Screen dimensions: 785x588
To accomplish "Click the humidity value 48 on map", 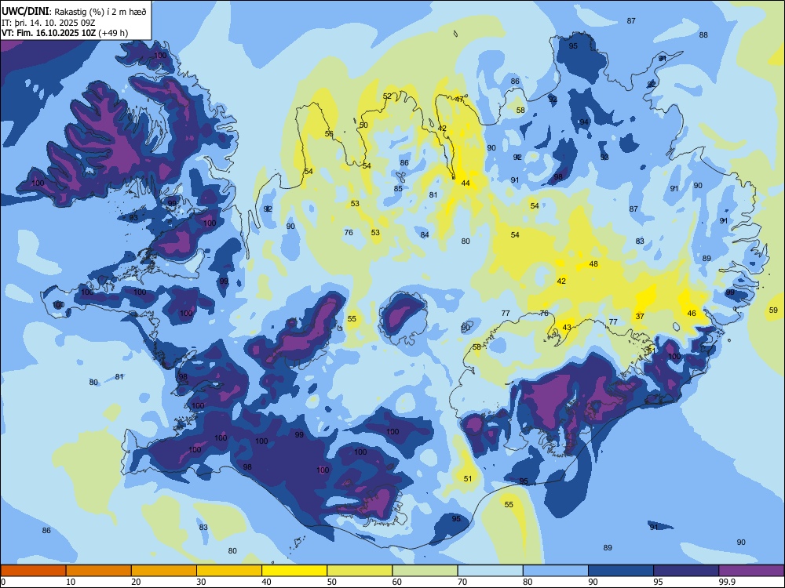I will pos(593,264).
